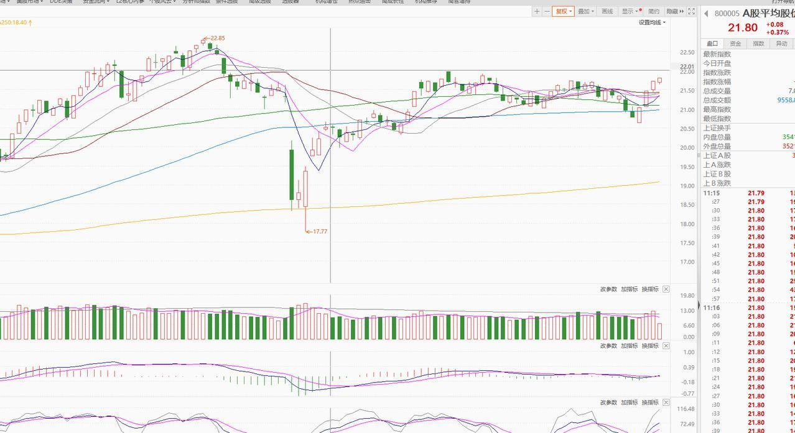Open the 设置均线 dropdown
The width and height of the screenshot is (795, 433).
click(x=652, y=22)
